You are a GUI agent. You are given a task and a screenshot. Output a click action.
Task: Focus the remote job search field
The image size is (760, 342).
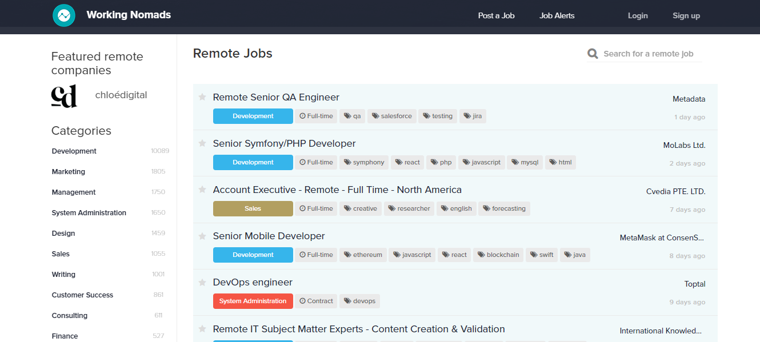[649, 54]
